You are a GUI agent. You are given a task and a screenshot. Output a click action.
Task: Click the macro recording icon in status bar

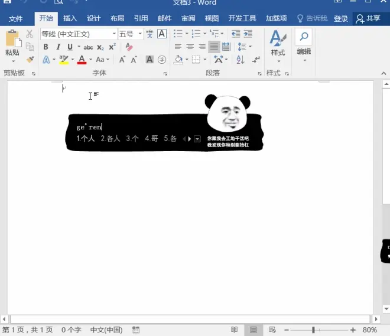(x=136, y=330)
